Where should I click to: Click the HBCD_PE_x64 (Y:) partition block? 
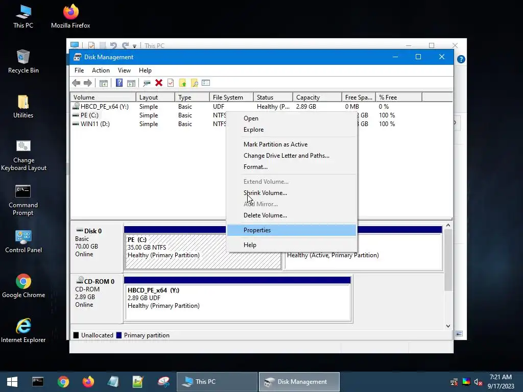point(238,302)
